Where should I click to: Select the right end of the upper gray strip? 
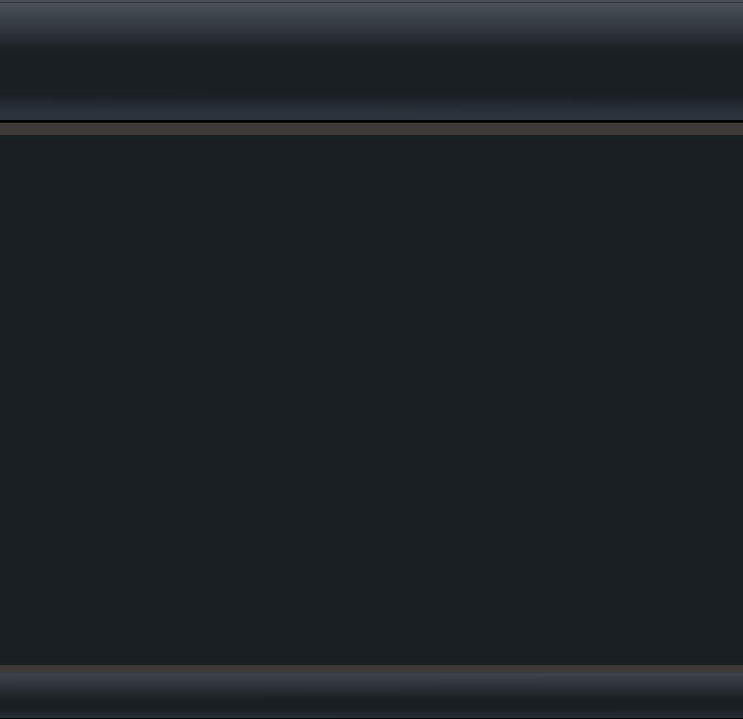pyautogui.click(x=737, y=129)
